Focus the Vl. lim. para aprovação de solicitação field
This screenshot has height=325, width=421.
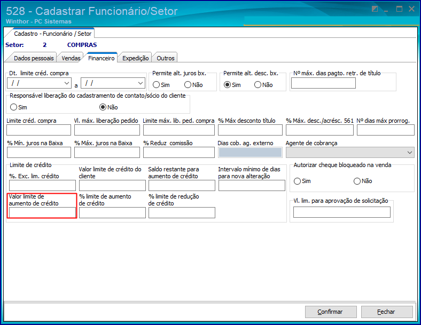[x=342, y=212]
